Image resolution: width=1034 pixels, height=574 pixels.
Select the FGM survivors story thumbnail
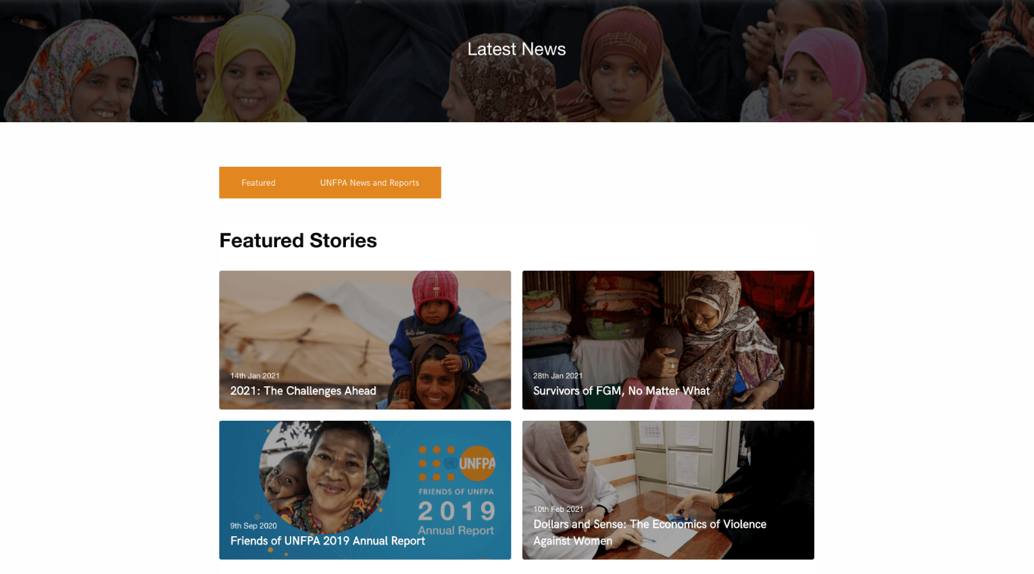click(668, 340)
